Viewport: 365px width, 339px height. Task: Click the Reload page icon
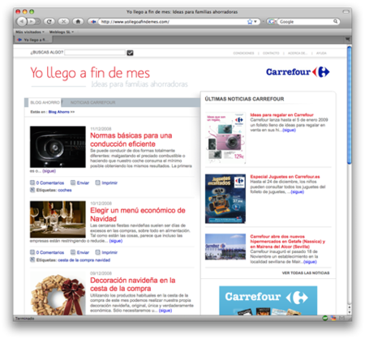(49, 21)
